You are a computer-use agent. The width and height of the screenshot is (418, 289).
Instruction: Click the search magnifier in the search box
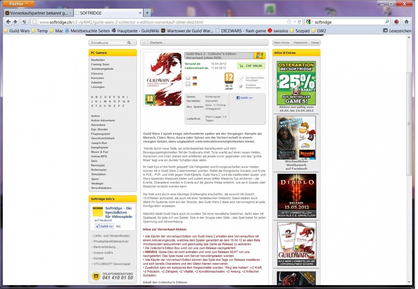click(x=387, y=22)
